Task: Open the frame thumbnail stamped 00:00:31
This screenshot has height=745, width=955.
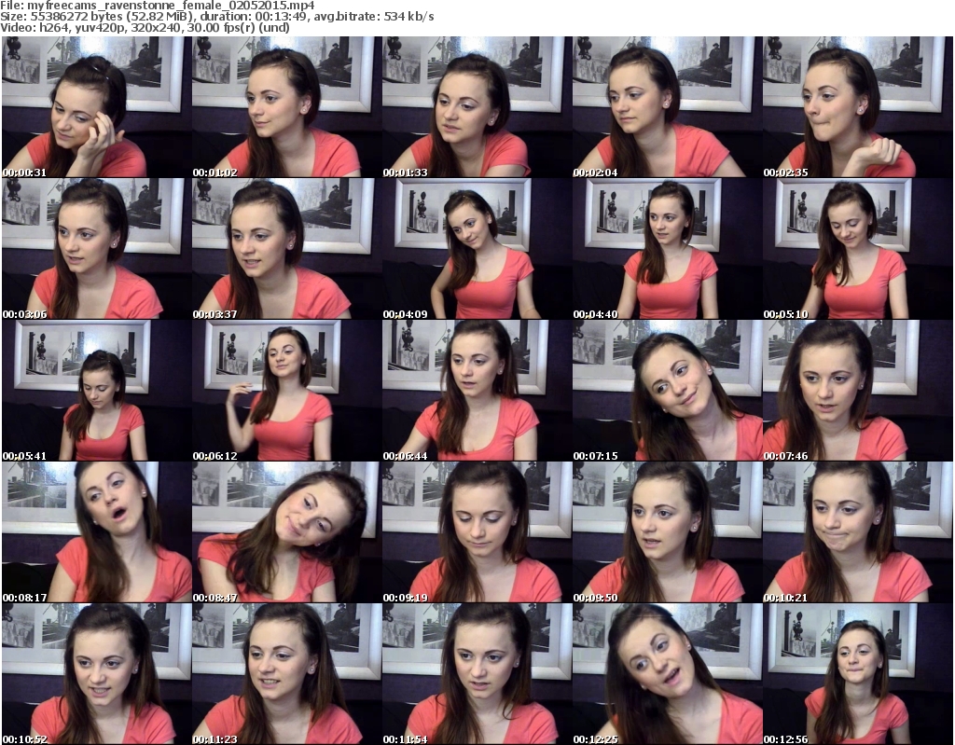Action: (x=96, y=107)
